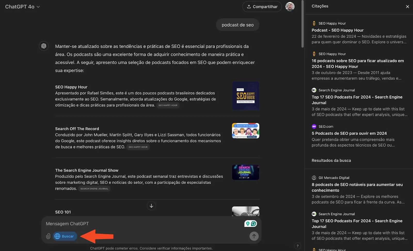Click the source chip after 'práticas de SEO'
This screenshot has width=413, height=251.
click(138, 147)
